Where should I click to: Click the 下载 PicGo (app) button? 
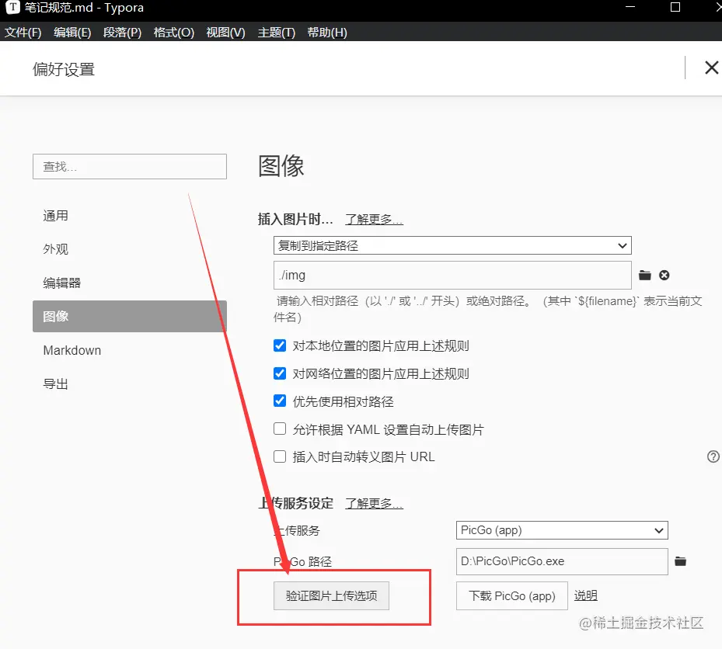point(511,595)
